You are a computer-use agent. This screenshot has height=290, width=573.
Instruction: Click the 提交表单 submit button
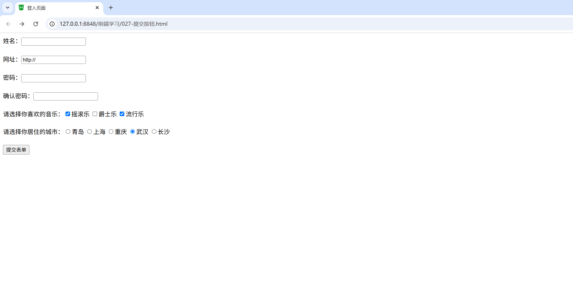point(16,150)
